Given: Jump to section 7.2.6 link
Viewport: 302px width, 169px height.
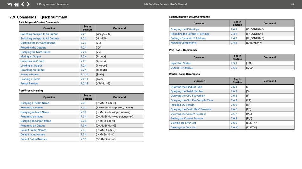Looking at the screenshot, I should [84, 56].
